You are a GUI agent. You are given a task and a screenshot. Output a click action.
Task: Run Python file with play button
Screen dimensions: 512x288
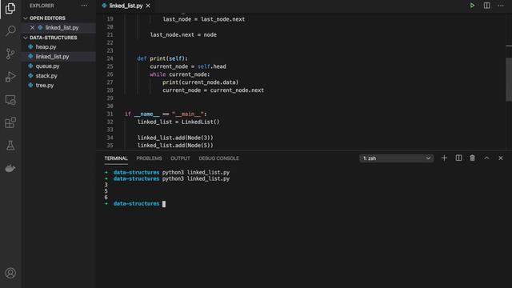coord(472,6)
